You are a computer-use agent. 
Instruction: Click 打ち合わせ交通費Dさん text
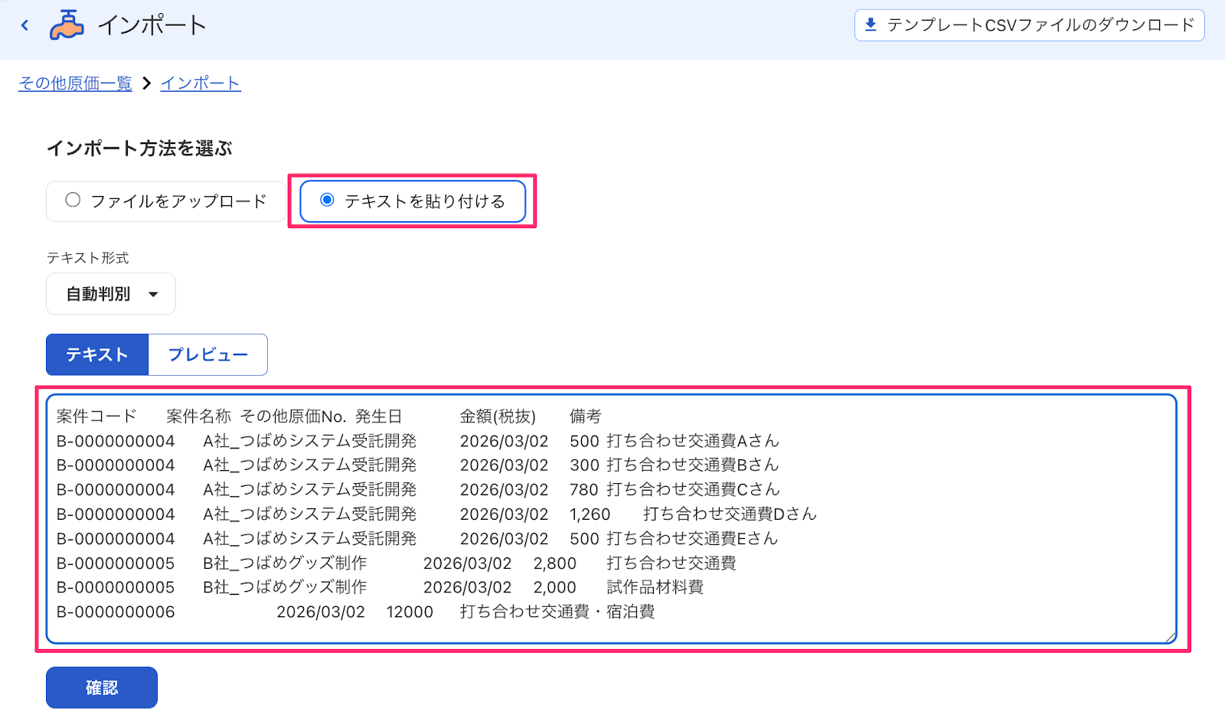(730, 514)
